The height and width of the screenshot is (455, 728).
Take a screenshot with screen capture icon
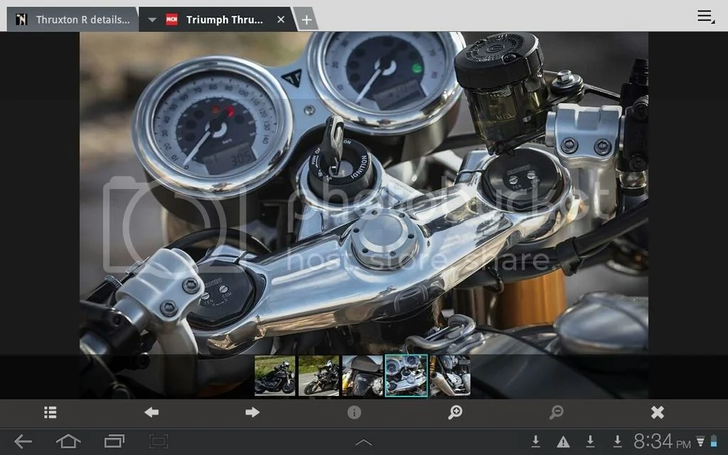(159, 441)
